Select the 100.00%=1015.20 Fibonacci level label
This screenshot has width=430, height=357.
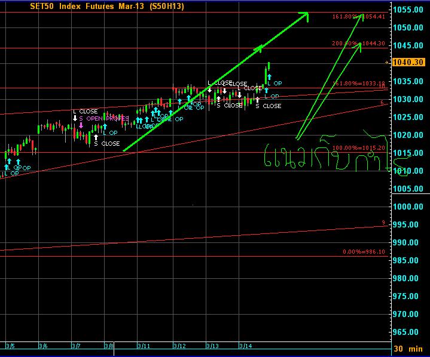[356, 147]
